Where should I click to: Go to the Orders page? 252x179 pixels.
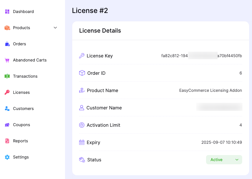pos(19,44)
